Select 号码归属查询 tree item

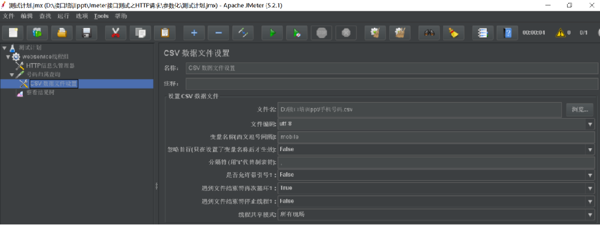point(43,74)
